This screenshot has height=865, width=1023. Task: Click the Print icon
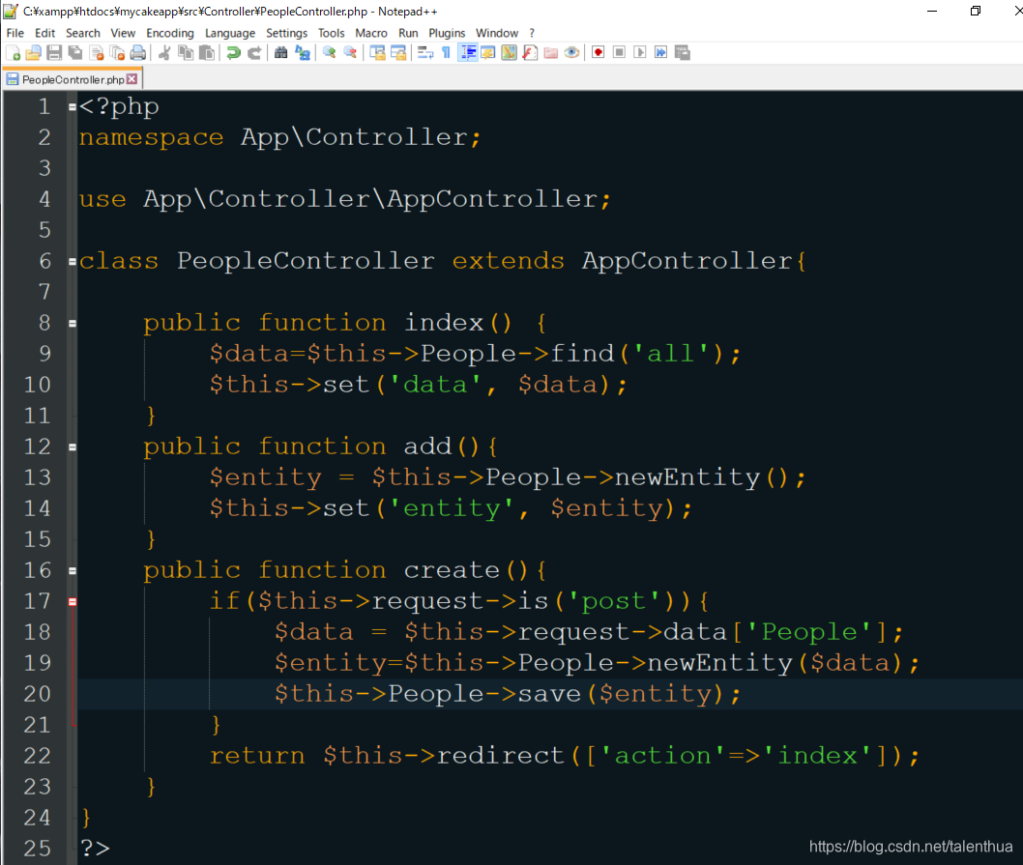[x=138, y=52]
